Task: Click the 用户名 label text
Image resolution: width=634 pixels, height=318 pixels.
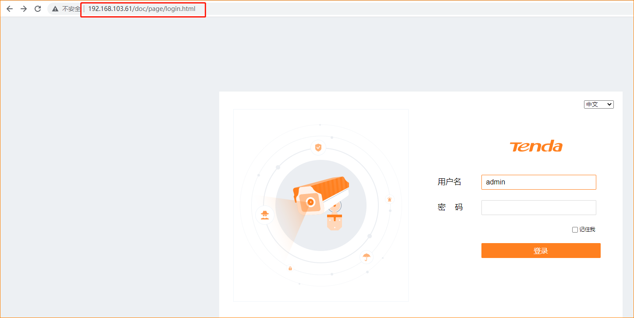Action: coord(449,182)
